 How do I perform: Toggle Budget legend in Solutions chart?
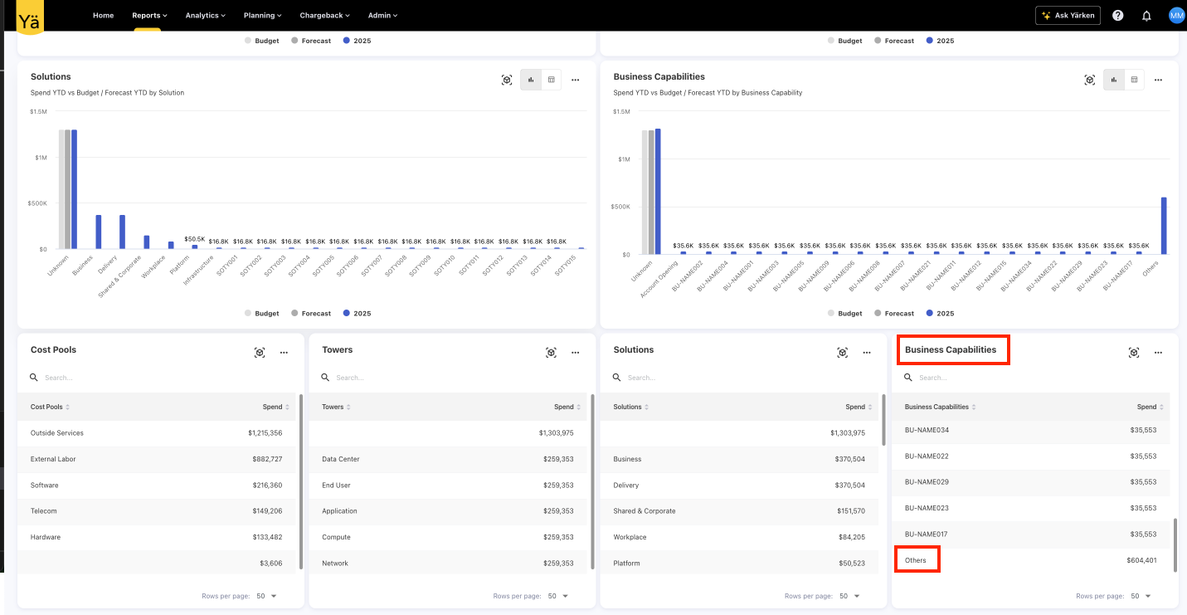click(262, 314)
